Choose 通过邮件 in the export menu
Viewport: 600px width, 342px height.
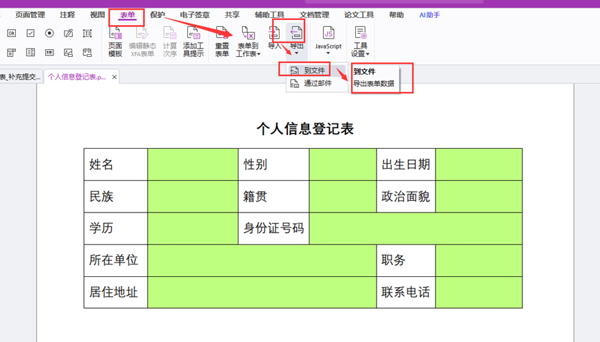[x=317, y=84]
